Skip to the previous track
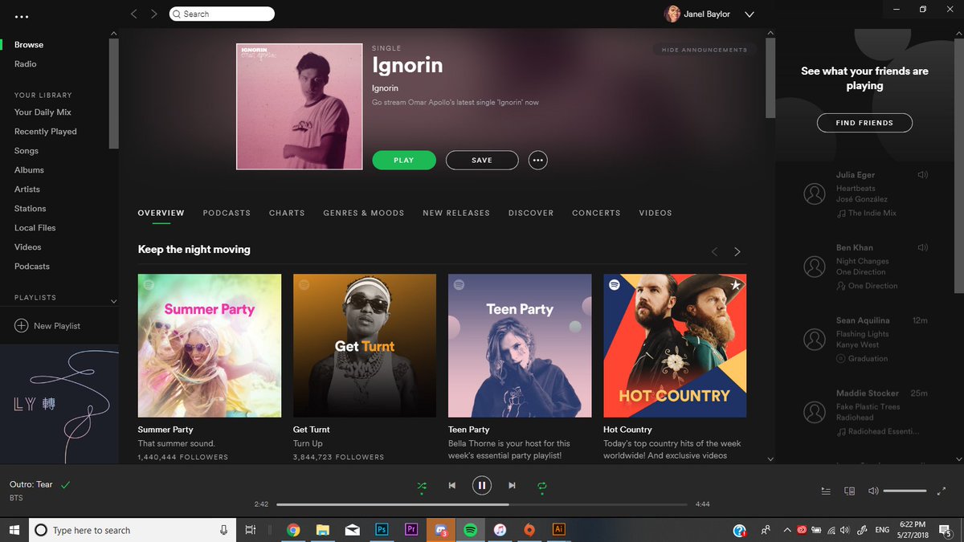 click(451, 485)
